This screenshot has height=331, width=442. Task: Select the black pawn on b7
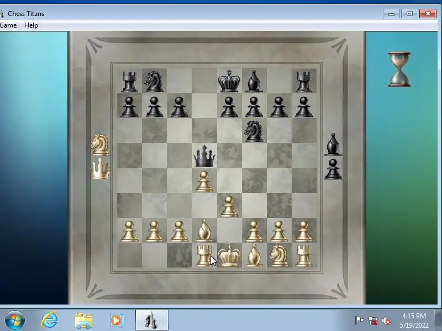[x=154, y=107]
